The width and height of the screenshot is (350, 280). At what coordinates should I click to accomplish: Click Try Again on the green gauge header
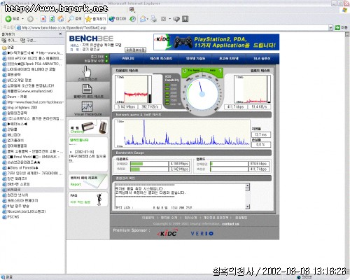pos(192,71)
